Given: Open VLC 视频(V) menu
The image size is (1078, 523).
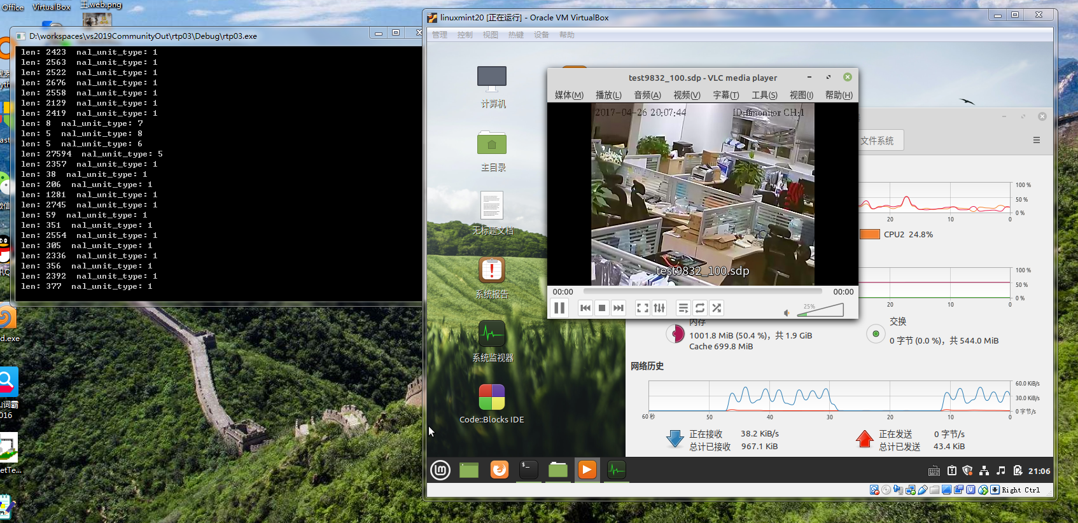Looking at the screenshot, I should pyautogui.click(x=687, y=95).
